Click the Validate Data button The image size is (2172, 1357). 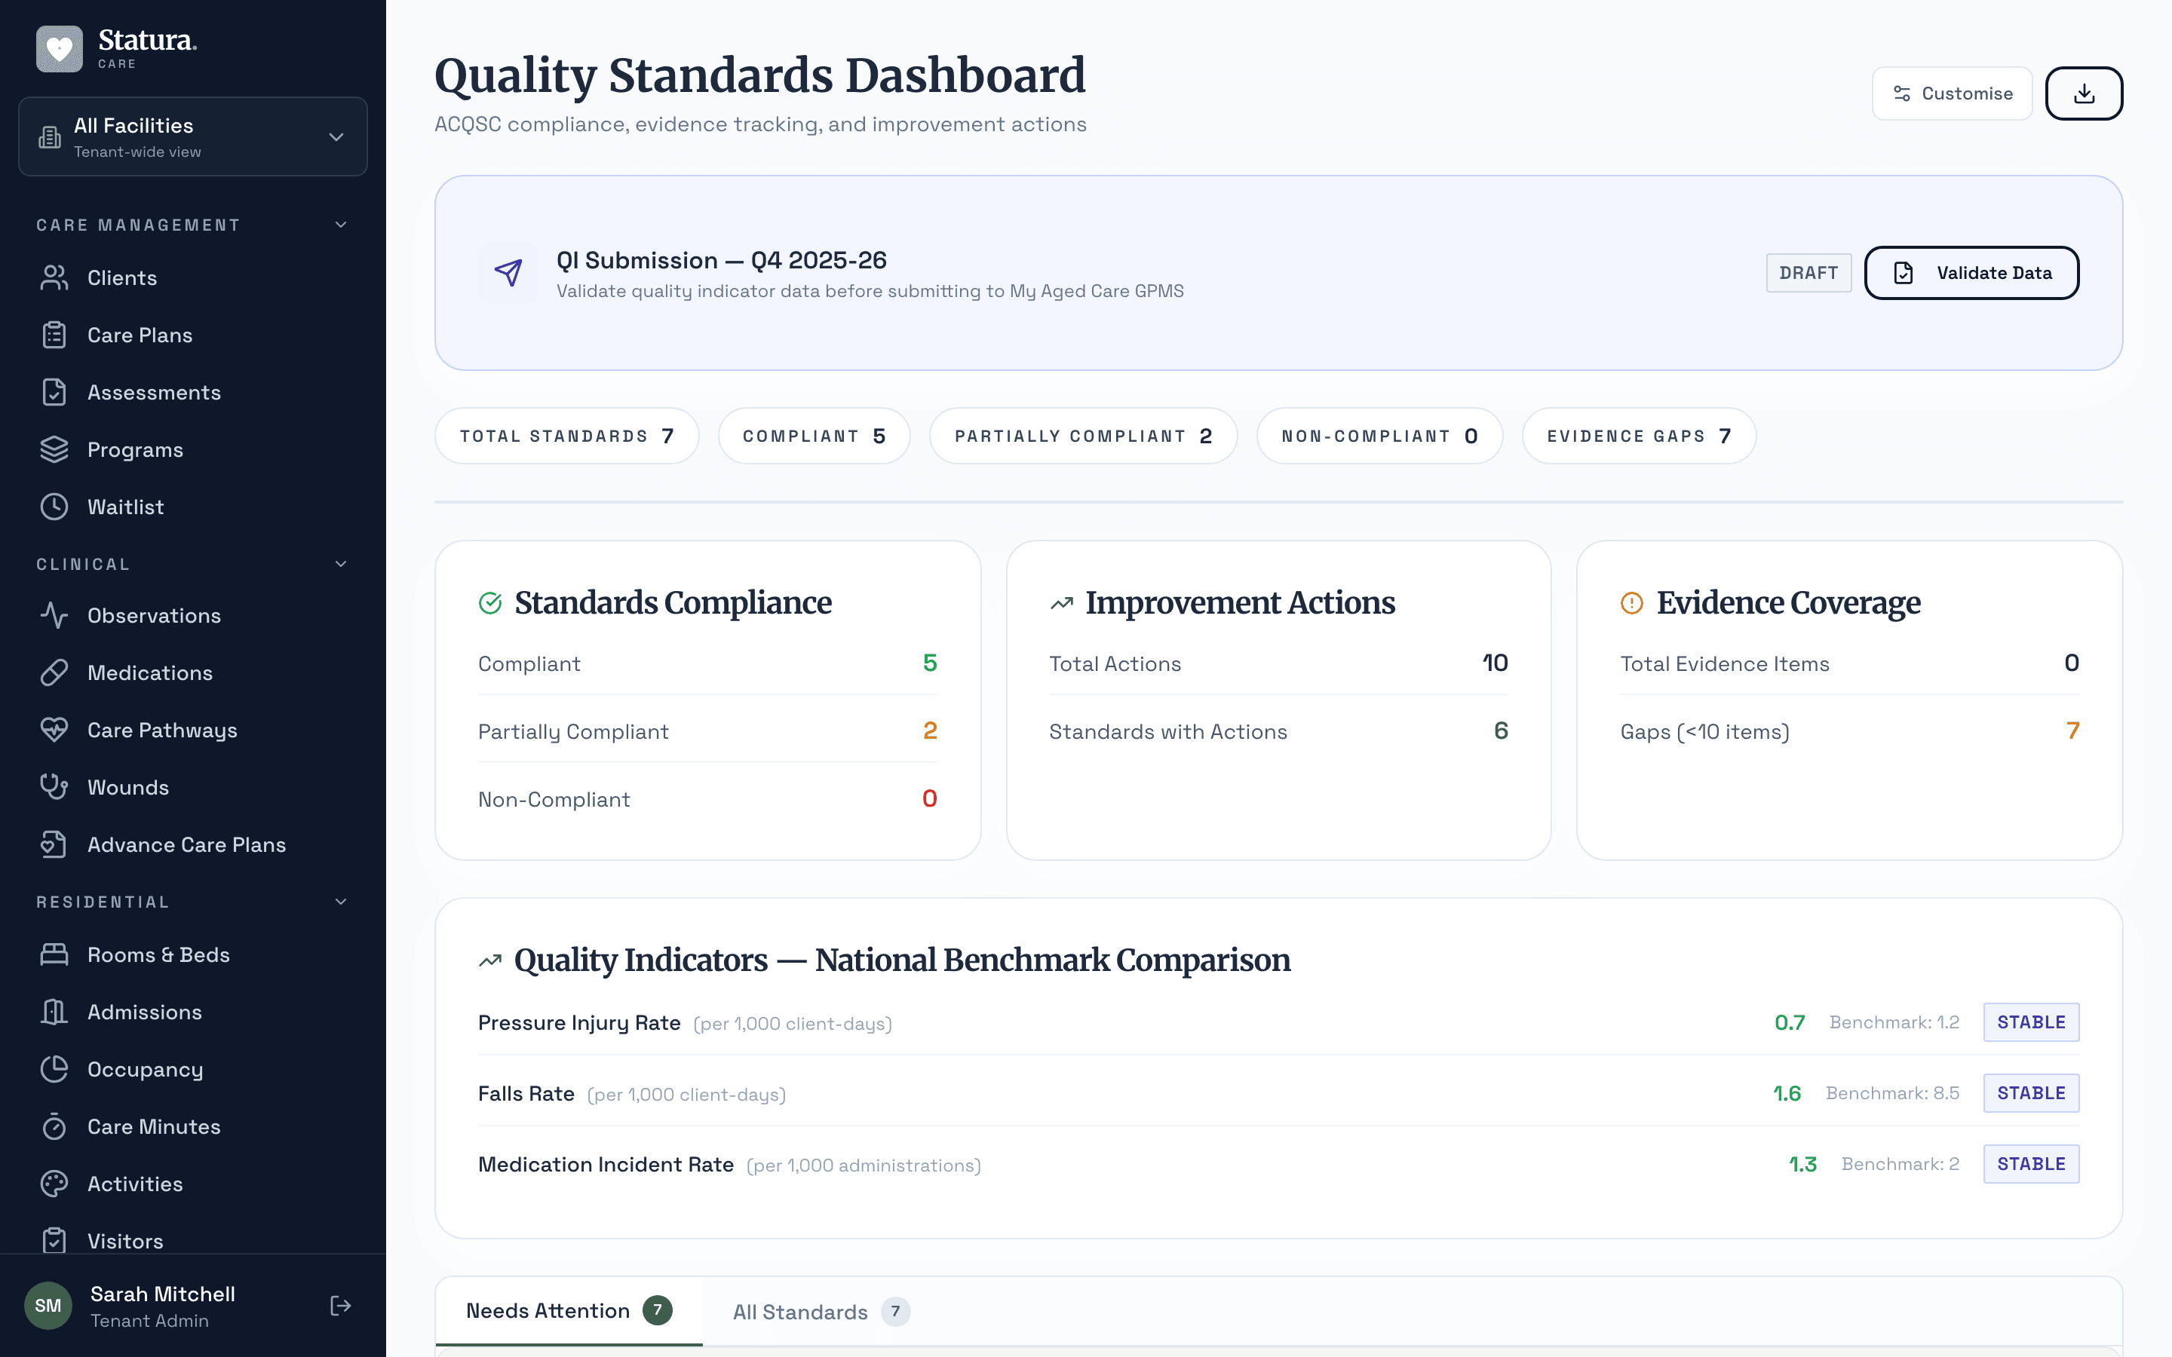[1971, 272]
